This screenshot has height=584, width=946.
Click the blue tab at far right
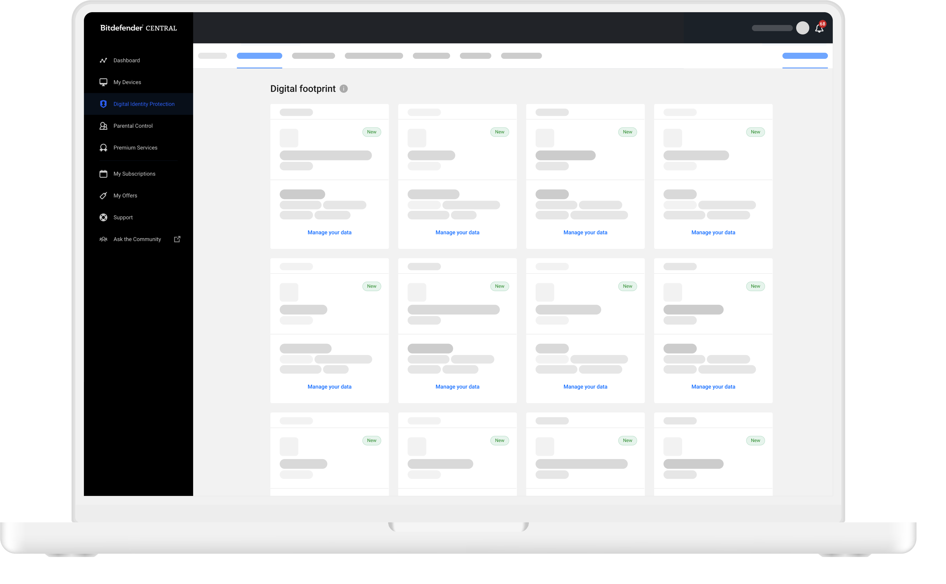pyautogui.click(x=804, y=56)
